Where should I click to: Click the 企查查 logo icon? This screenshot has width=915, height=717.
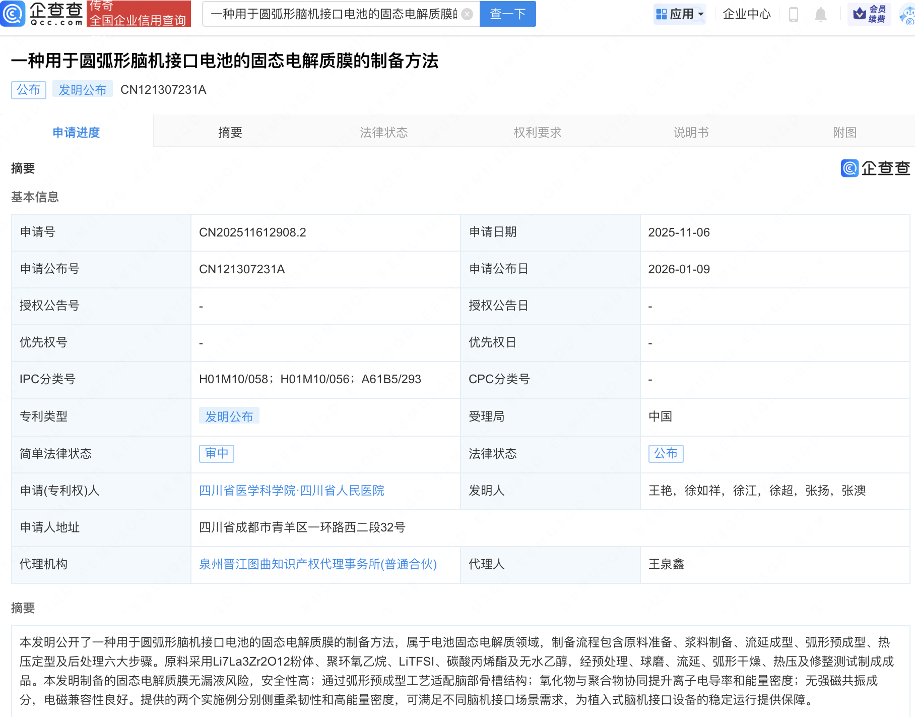(x=13, y=14)
